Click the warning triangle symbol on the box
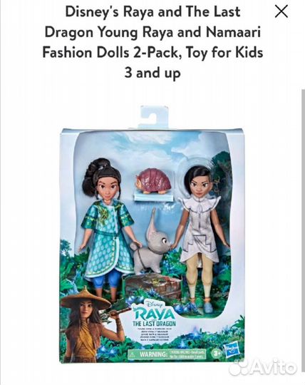 coord(133,354)
